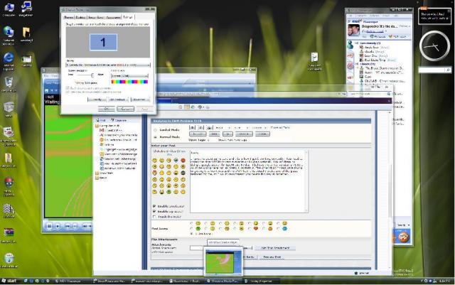Click the sidebar search gadget input field
This screenshot has width=455, height=285.
click(432, 70)
